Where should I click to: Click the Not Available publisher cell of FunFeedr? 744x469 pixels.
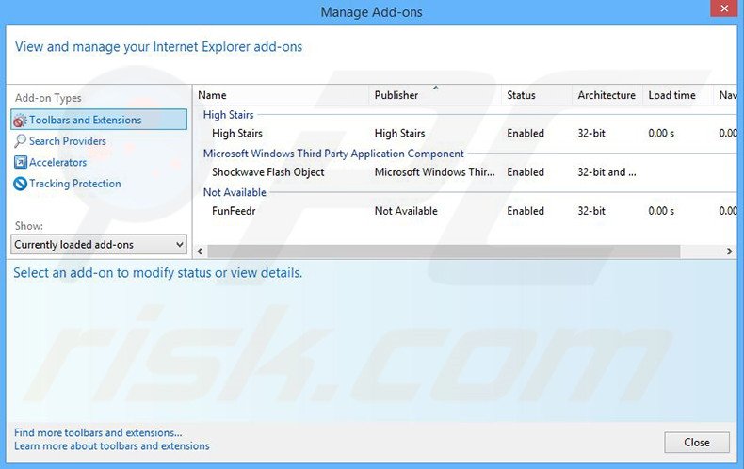click(406, 211)
